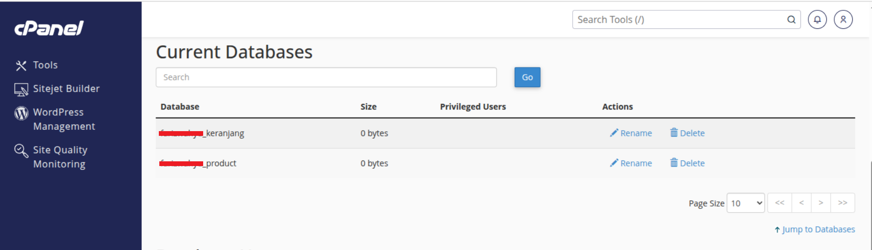872x250 pixels.
Task: Open WordPress Management in sidebar
Action: 64,119
